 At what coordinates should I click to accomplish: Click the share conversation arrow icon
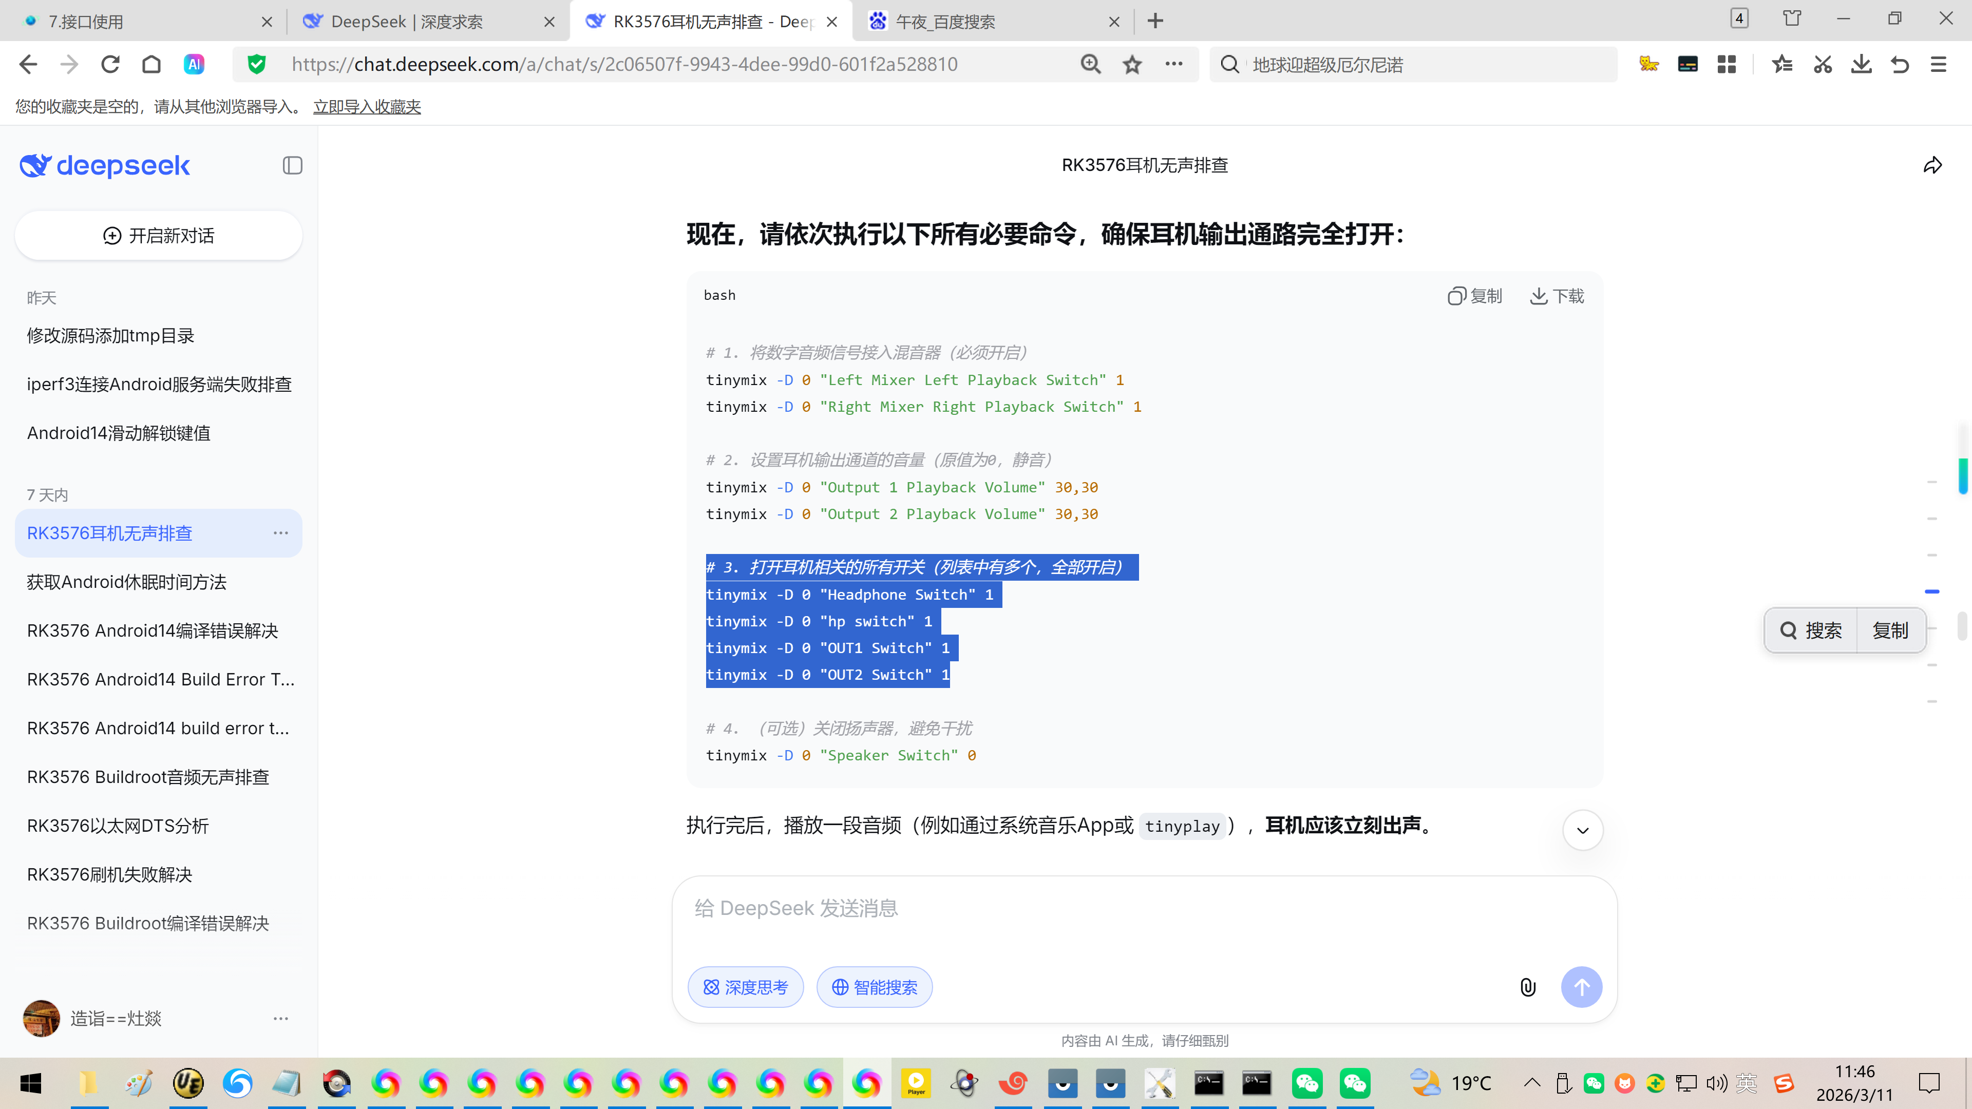(1932, 165)
